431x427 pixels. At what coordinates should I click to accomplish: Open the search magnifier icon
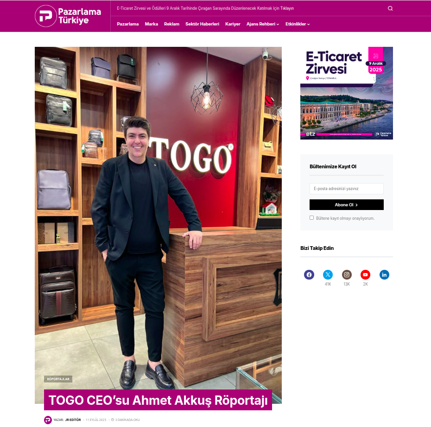(x=390, y=8)
